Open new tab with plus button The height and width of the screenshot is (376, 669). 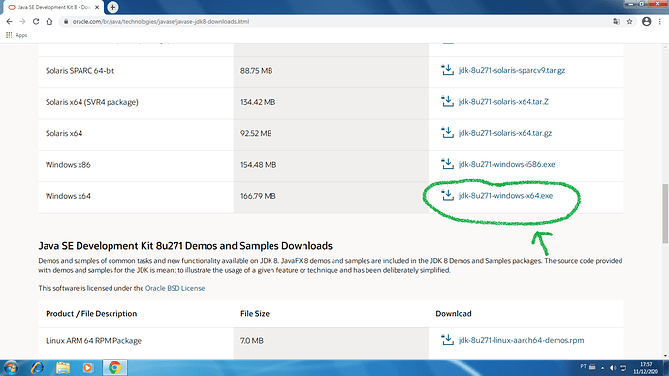click(x=112, y=7)
